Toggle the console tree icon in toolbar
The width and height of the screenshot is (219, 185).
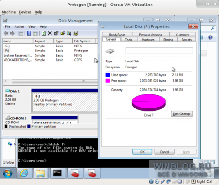(21, 33)
